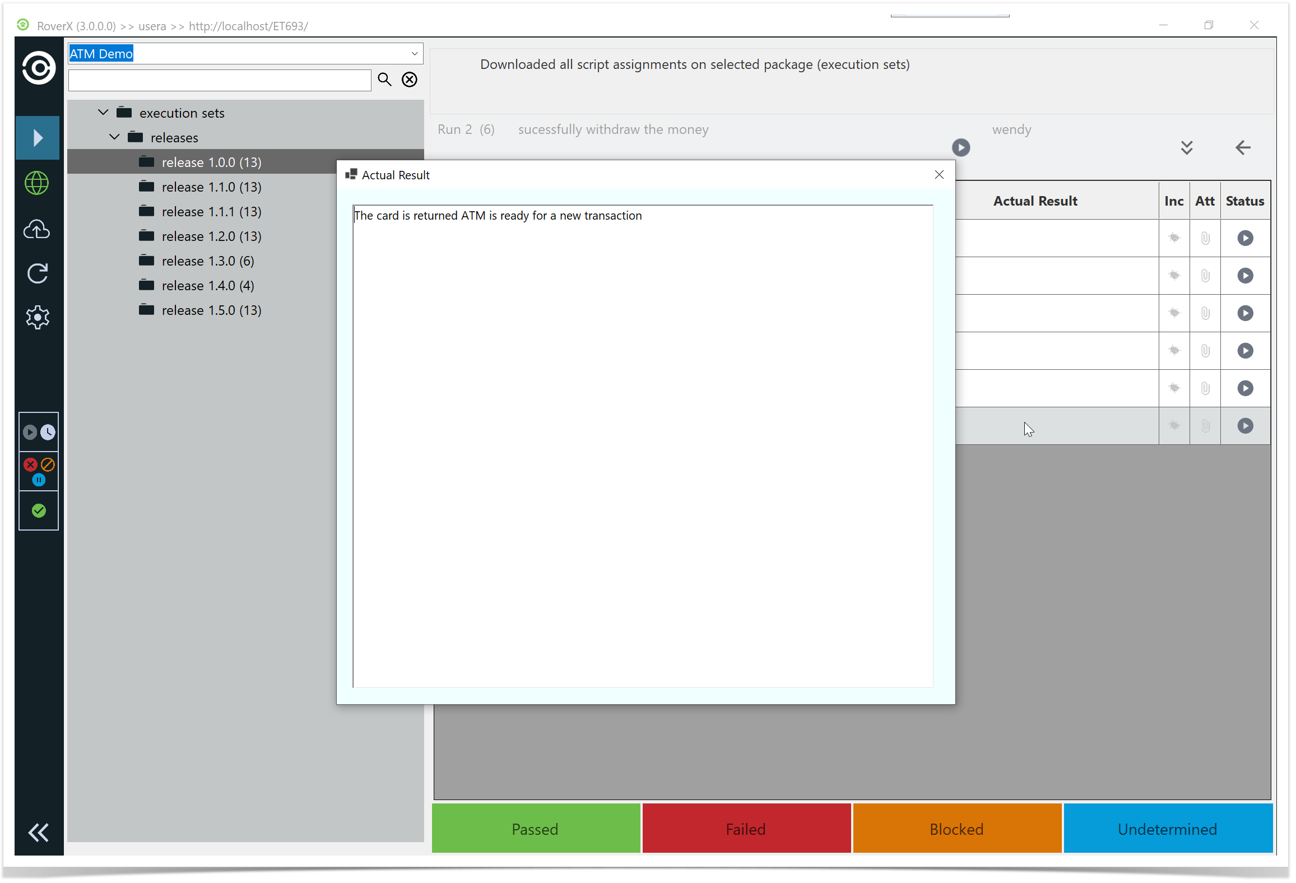Select release 1.5.0 (13) folder
The width and height of the screenshot is (1296, 883).
[x=211, y=310]
